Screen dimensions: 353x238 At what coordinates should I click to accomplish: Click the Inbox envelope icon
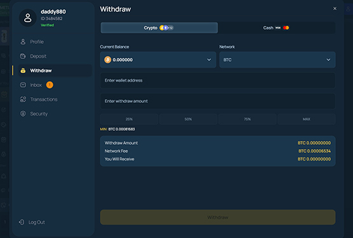coord(23,84)
